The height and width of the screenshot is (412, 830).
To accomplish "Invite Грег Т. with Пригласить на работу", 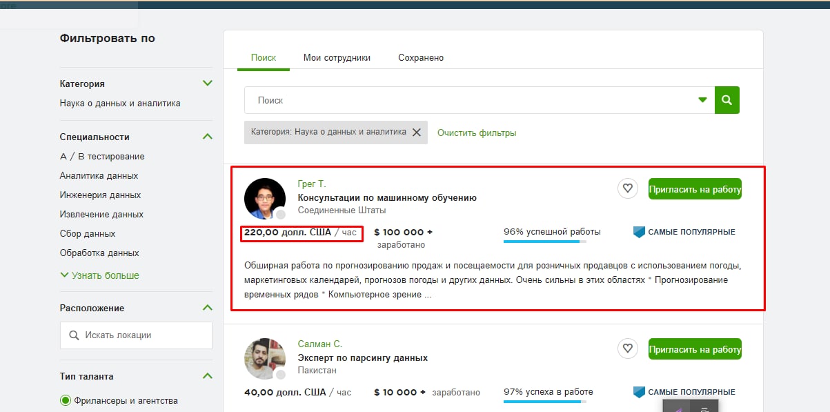I will pos(695,189).
